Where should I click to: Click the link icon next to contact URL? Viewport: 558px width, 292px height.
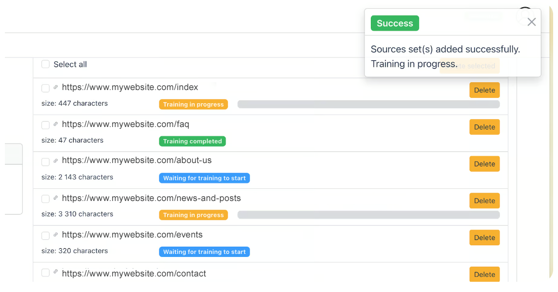(56, 272)
